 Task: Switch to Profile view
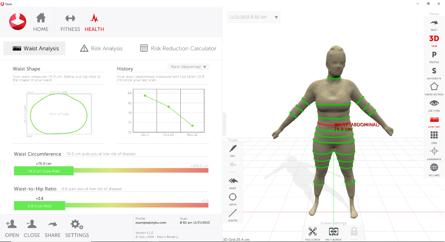click(434, 55)
